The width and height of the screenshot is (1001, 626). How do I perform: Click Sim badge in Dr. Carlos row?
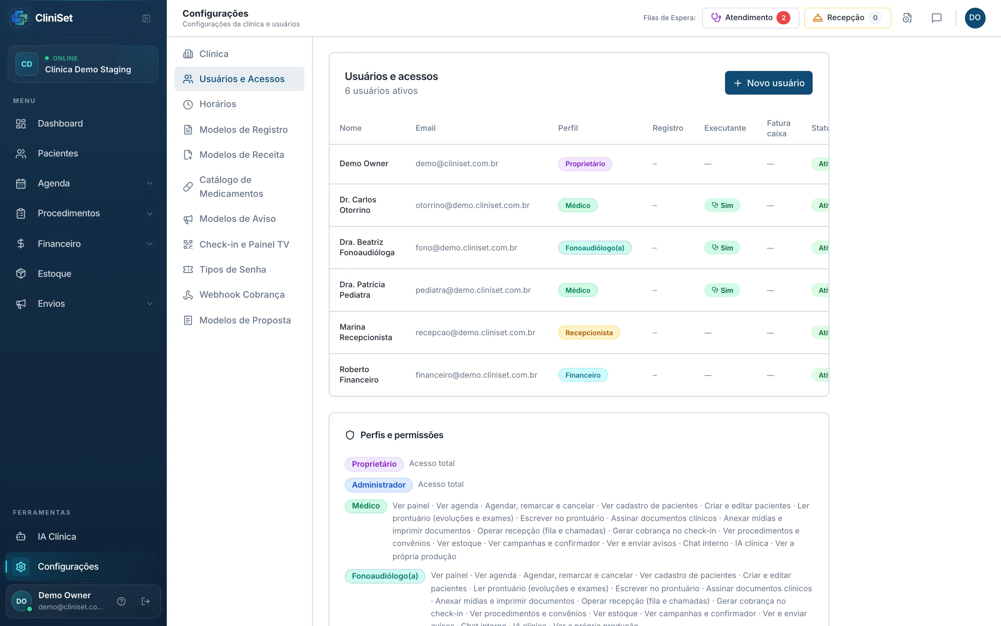722,205
